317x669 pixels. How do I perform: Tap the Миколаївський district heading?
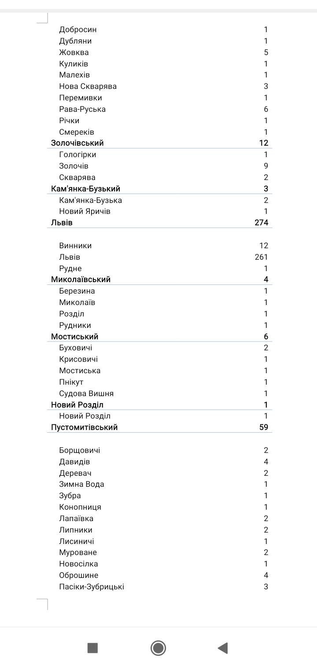(x=81, y=279)
